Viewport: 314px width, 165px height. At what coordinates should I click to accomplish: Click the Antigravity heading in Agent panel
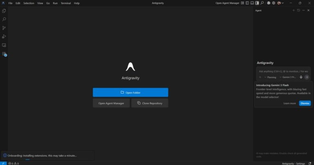[265, 63]
